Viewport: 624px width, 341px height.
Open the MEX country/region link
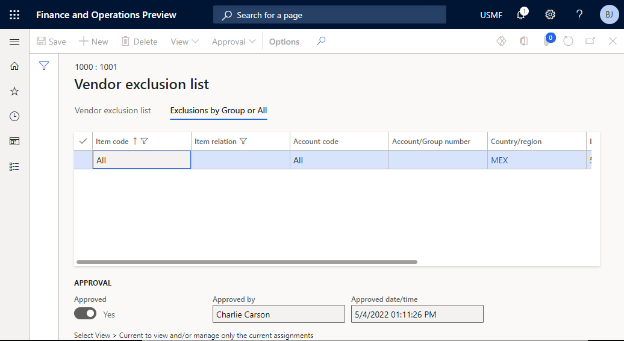499,160
